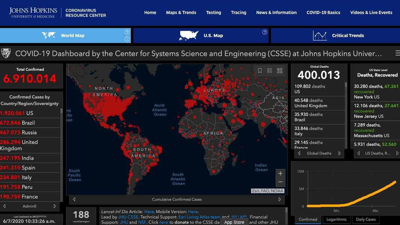Open the help question mark on U.S. Map tab
The image size is (400, 225).
tap(265, 32)
